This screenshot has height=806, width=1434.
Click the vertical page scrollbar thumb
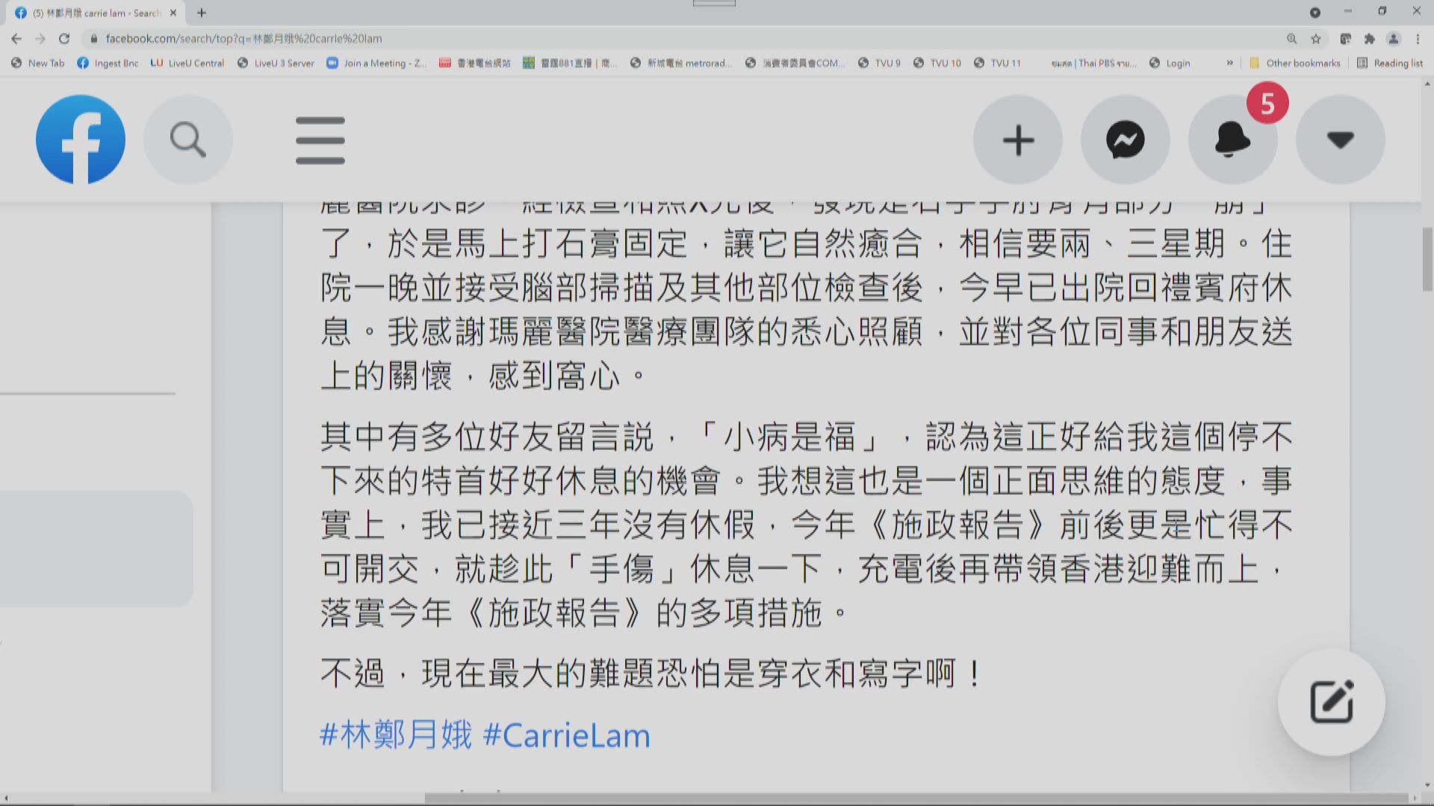[x=1427, y=259]
